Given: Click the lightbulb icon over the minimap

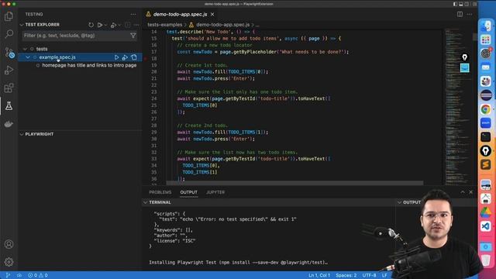Looking at the screenshot, I should (x=465, y=57).
